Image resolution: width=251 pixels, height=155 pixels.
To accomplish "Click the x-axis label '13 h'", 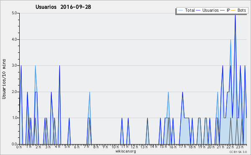I will pyautogui.click(x=144, y=147).
